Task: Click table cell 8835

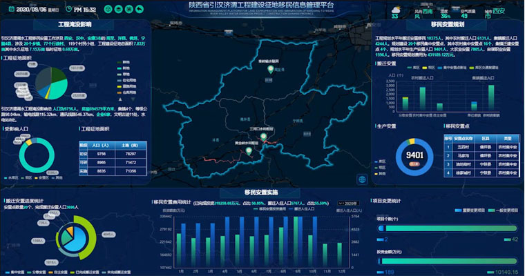Action: [x=101, y=171]
